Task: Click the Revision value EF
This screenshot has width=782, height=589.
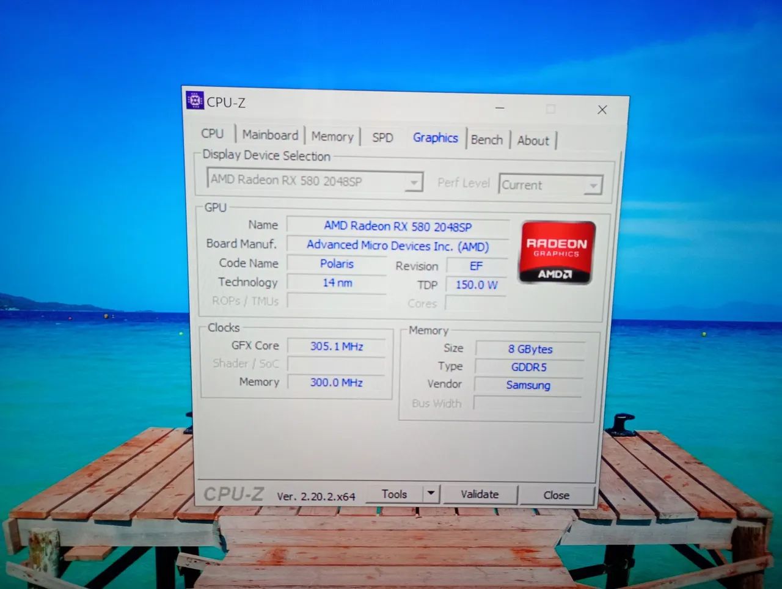Action: coord(476,266)
